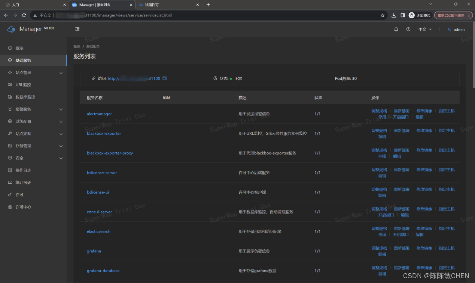This screenshot has height=283, width=475.
Task: Click the 概览 breadcrumb link
Action: [x=77, y=46]
